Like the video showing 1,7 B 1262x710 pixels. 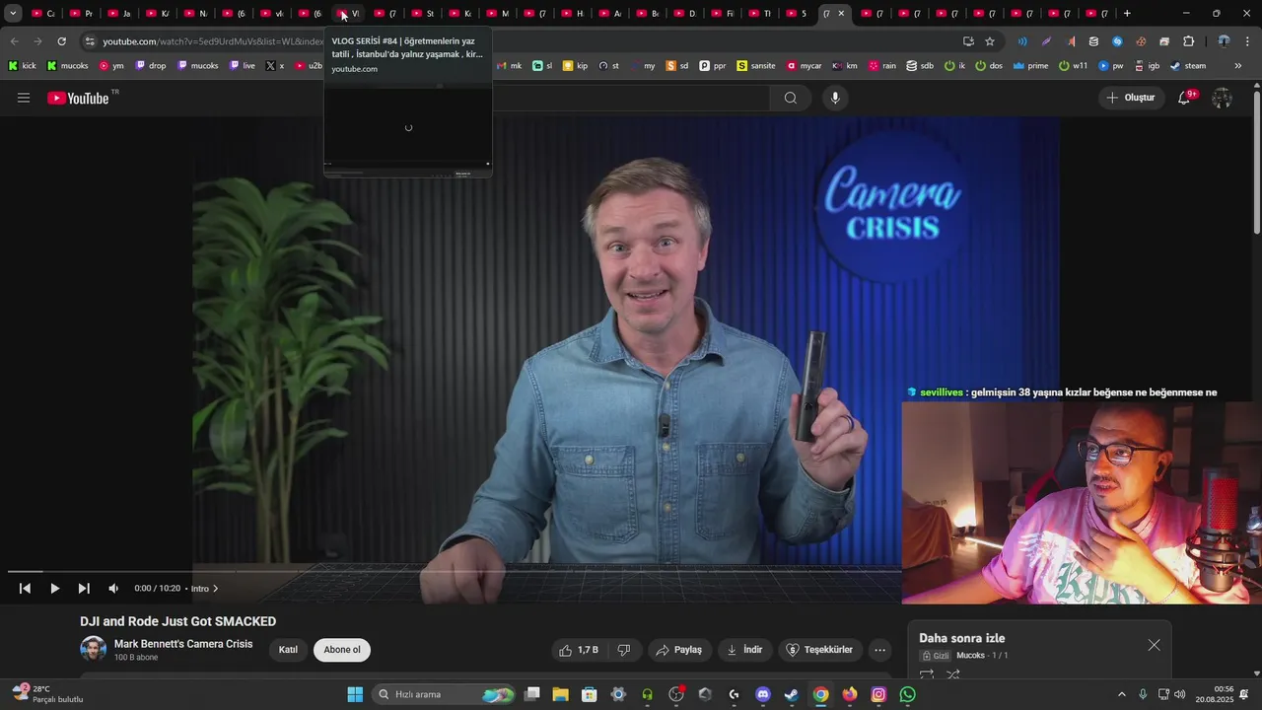tap(579, 650)
